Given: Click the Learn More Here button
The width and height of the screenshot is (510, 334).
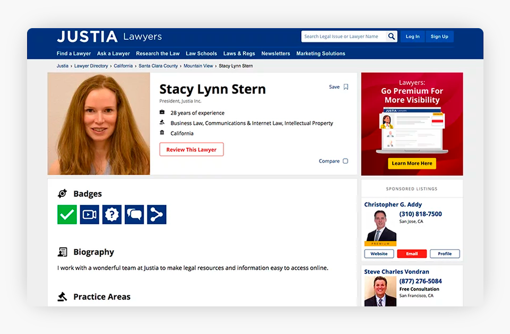Looking at the screenshot, I should click(412, 164).
